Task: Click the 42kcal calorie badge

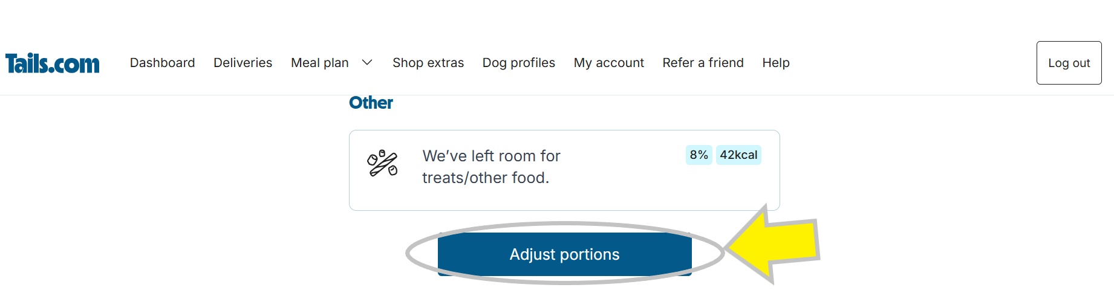Action: coord(738,155)
